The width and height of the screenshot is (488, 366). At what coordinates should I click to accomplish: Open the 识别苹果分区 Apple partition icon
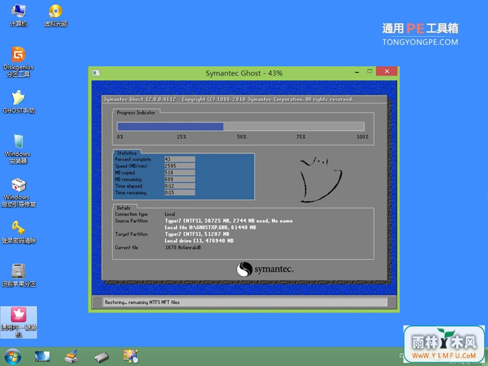click(18, 275)
